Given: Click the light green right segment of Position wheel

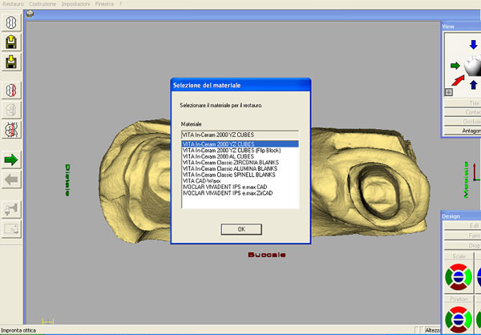Looking at the screenshot, I should pyautogui.click(x=468, y=320).
